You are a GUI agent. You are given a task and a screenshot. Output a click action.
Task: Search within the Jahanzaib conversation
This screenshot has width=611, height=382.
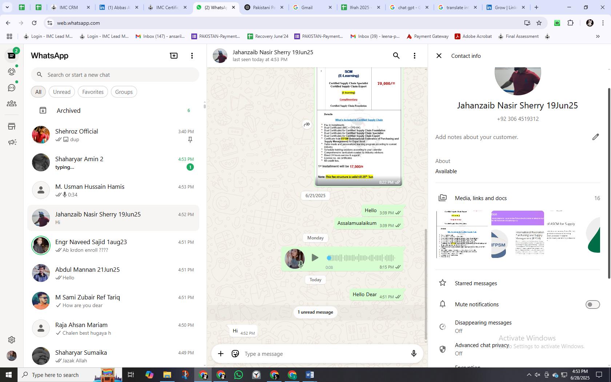(x=396, y=56)
